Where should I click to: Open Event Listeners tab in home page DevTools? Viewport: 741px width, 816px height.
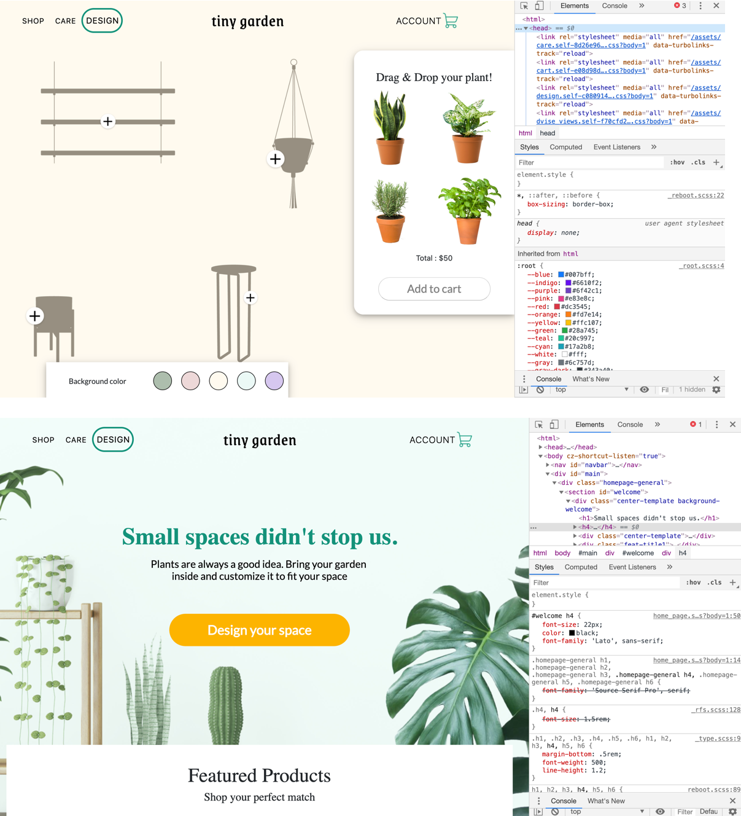[632, 567]
